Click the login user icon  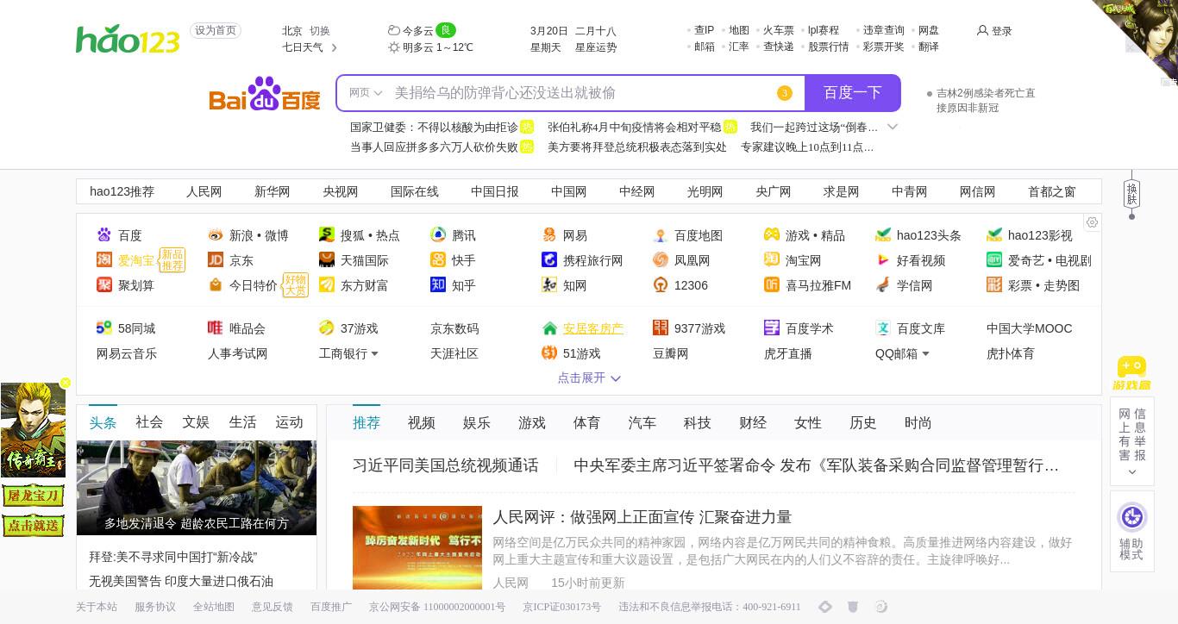click(982, 30)
